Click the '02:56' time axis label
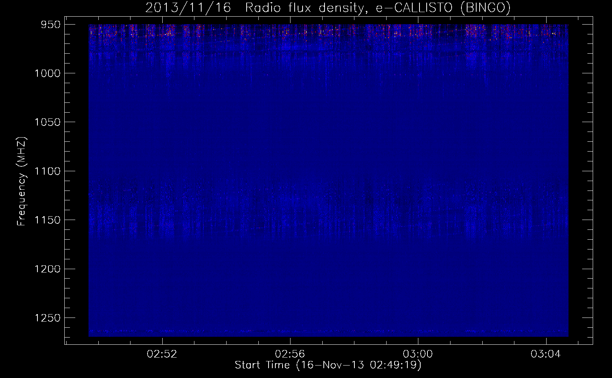This screenshot has height=378, width=612. (x=290, y=354)
